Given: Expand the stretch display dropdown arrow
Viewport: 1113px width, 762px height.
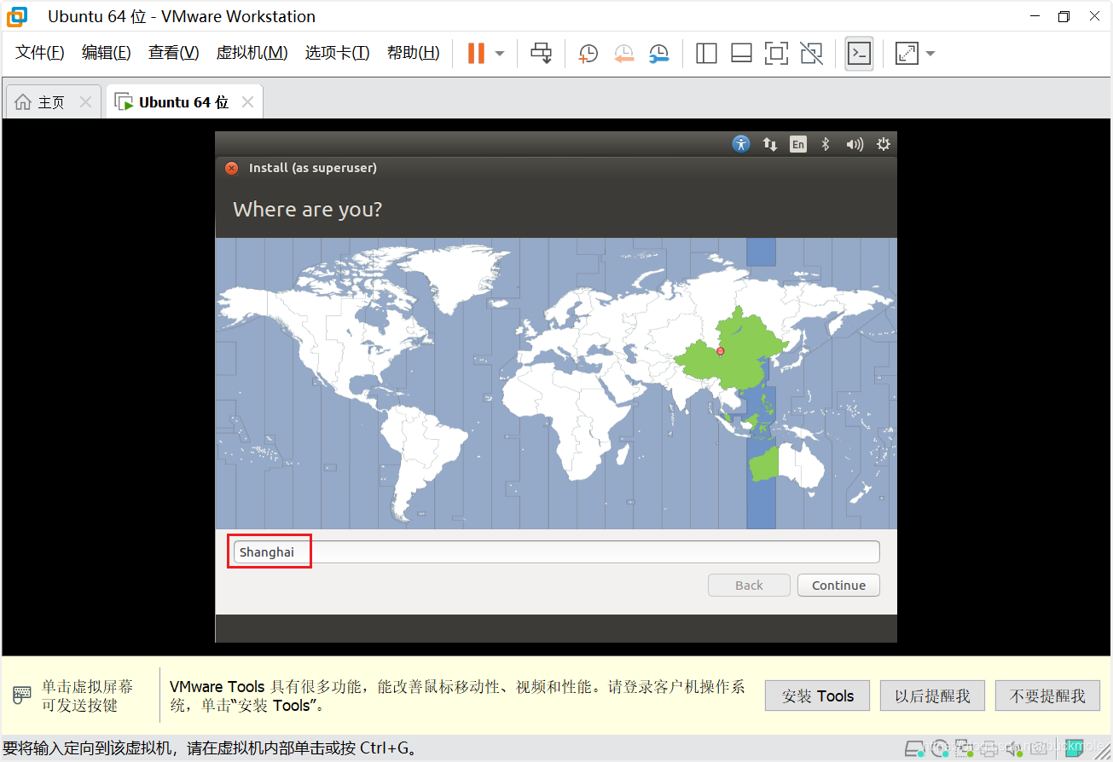Looking at the screenshot, I should (x=930, y=54).
